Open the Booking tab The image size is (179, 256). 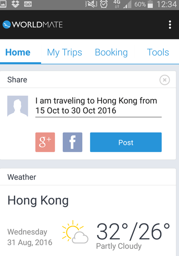(111, 52)
